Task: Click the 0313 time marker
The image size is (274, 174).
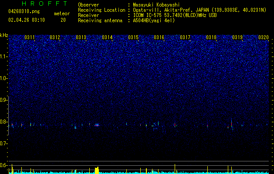Action: point(81,37)
